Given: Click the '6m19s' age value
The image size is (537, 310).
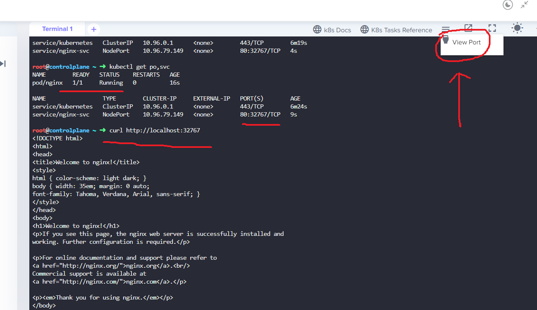Looking at the screenshot, I should click(x=299, y=43).
